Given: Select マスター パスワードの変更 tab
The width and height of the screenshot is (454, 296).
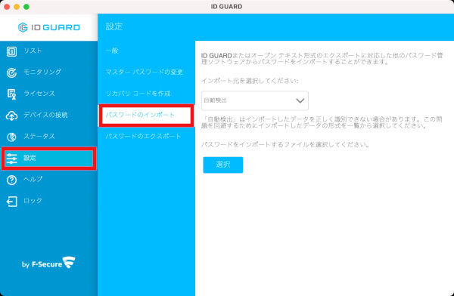Looking at the screenshot, I should point(145,72).
